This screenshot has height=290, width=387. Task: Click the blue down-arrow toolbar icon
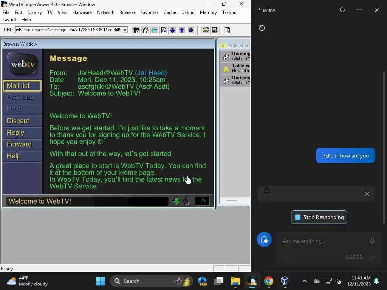coord(172,30)
